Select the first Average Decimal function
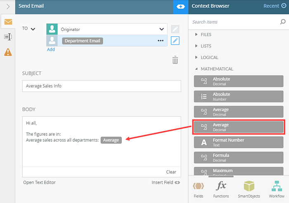 click(x=239, y=112)
